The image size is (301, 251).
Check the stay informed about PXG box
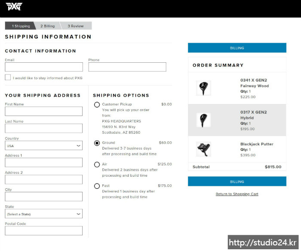[8, 77]
